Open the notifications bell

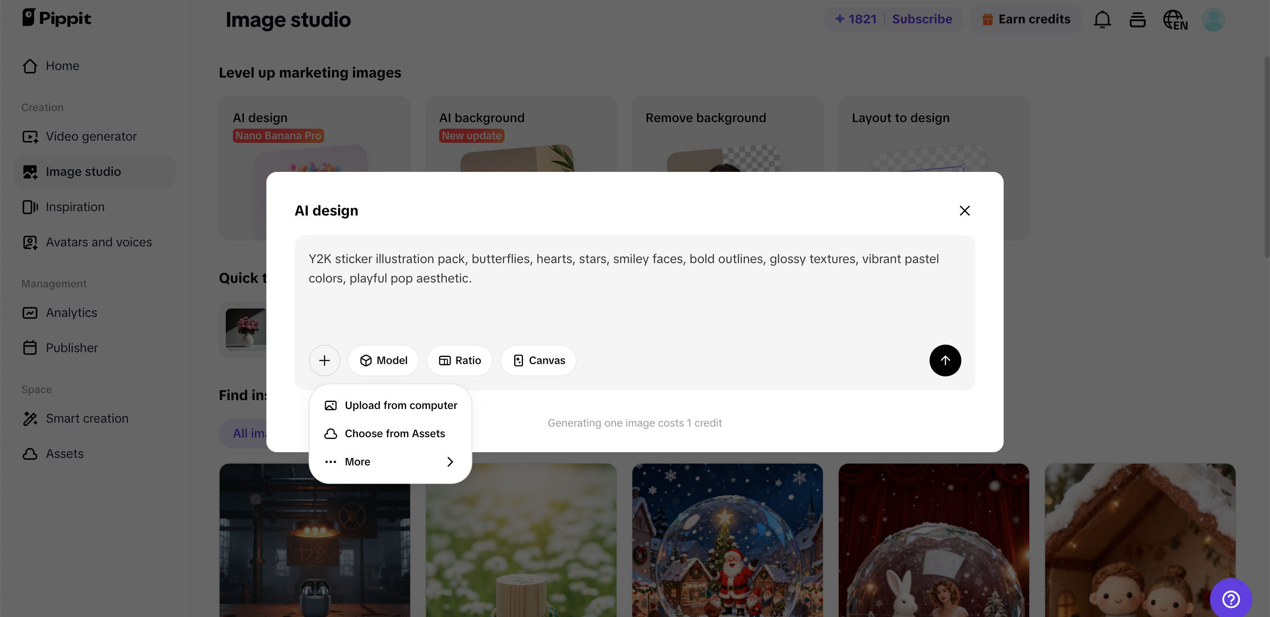point(1102,20)
